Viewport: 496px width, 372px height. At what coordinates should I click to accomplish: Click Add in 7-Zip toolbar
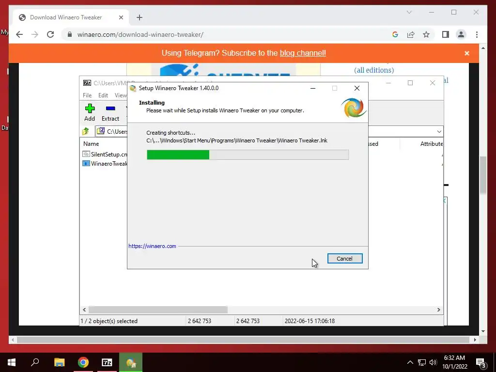point(90,112)
